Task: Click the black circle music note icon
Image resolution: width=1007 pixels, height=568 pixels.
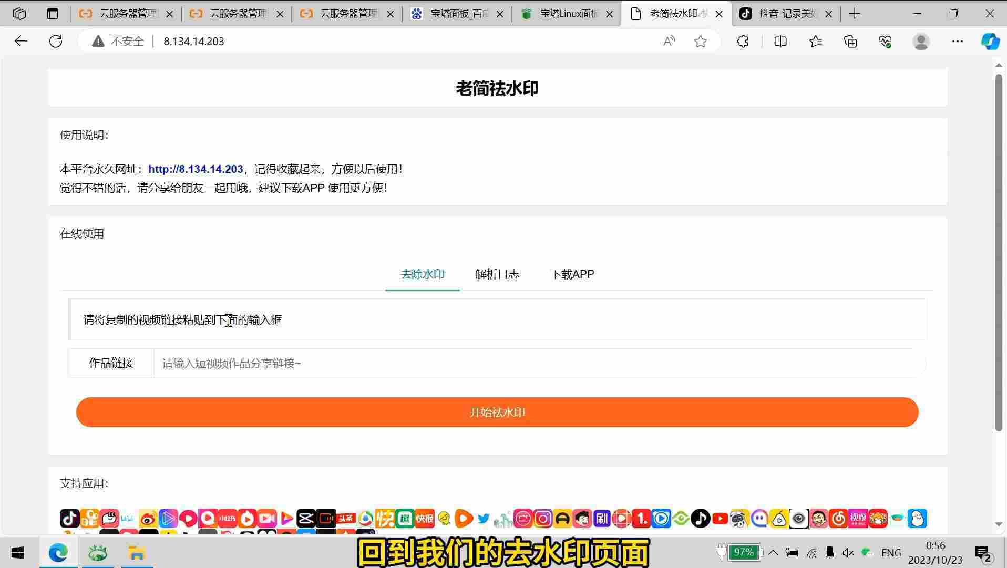Action: (x=700, y=519)
